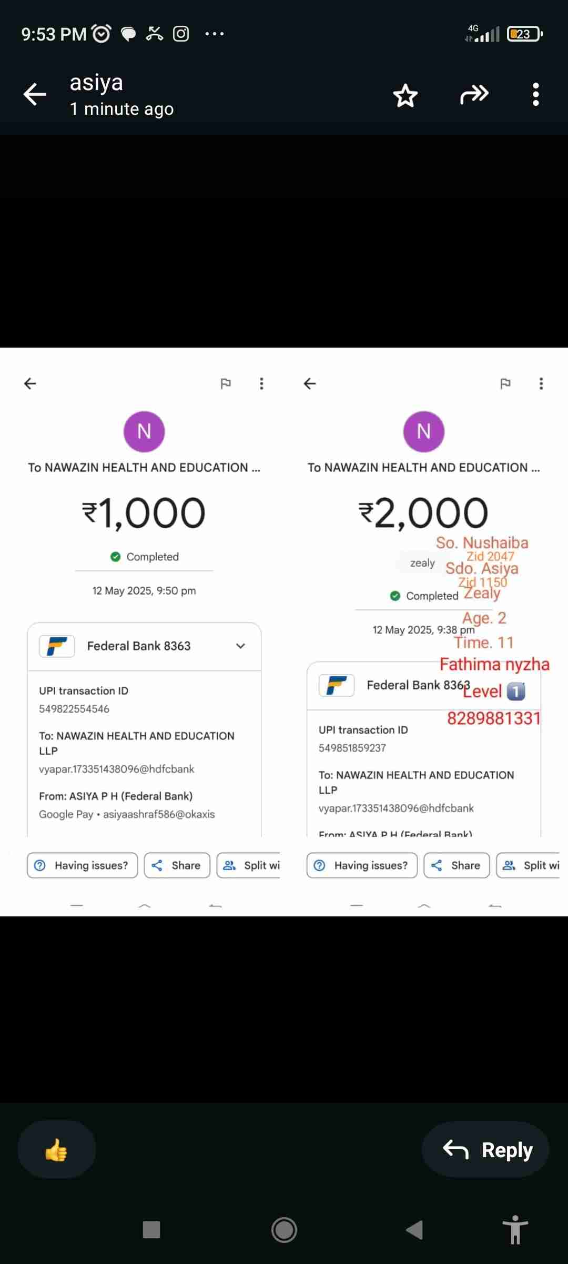Open the three-dot overflow menu
The height and width of the screenshot is (1264, 568).
point(535,95)
